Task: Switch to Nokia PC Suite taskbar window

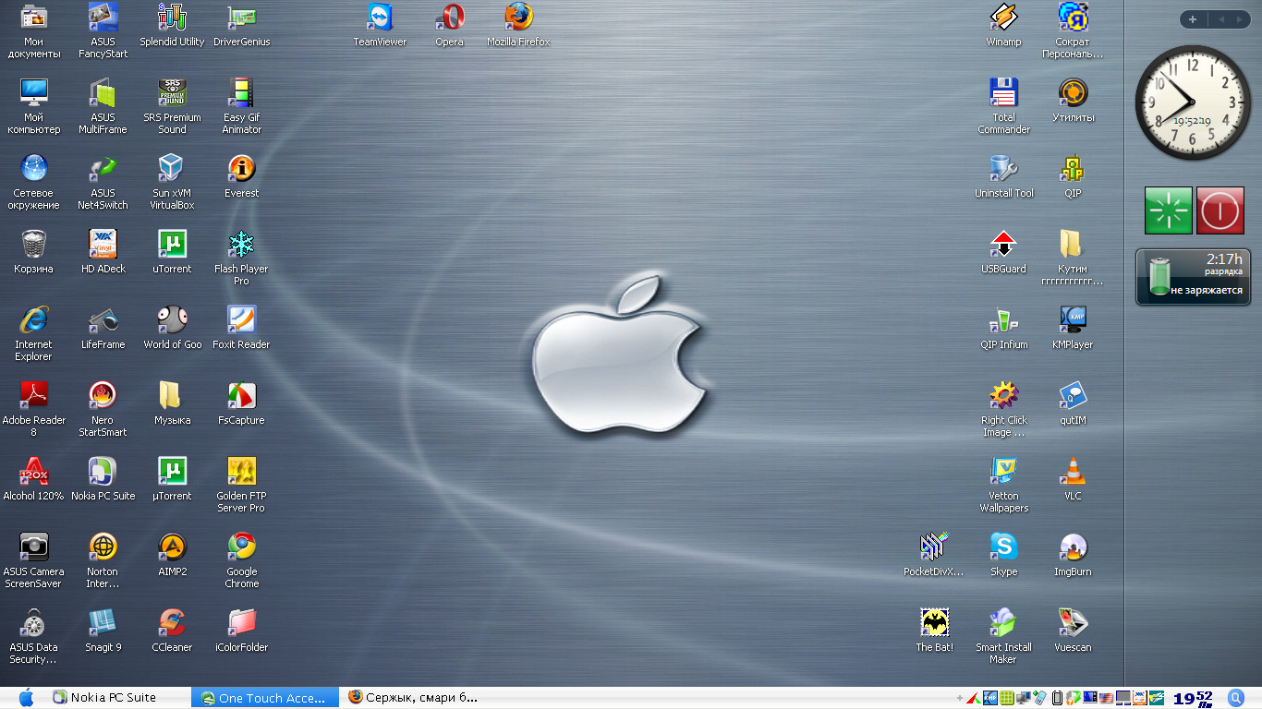Action: tap(118, 698)
